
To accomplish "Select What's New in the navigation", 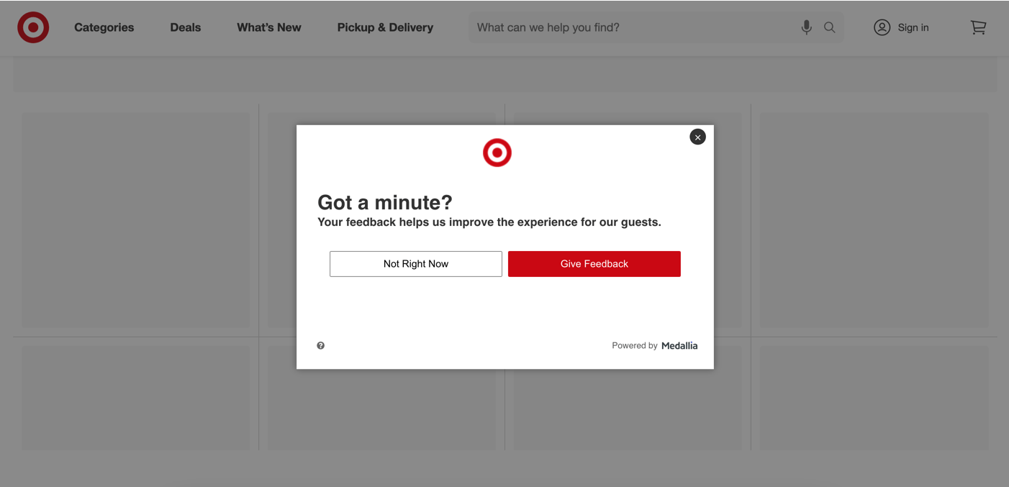I will point(268,27).
